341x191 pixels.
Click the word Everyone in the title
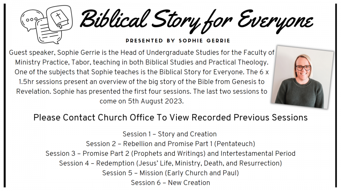276,22
